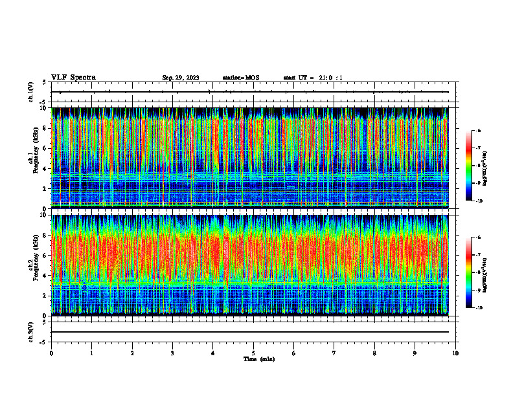Screen dimensions: 513x396
Task: Click the date "Sep. 29, 2023"
Action: coord(181,78)
